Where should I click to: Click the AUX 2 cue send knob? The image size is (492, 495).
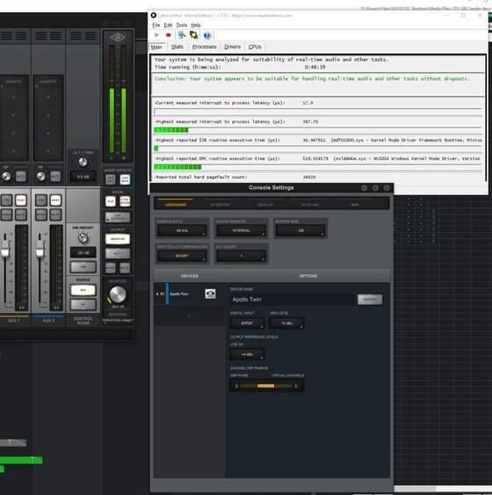[40, 177]
